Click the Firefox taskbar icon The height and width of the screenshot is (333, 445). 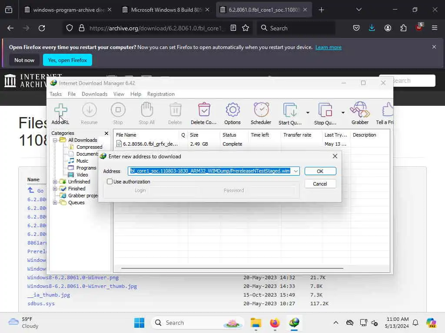[x=275, y=323]
